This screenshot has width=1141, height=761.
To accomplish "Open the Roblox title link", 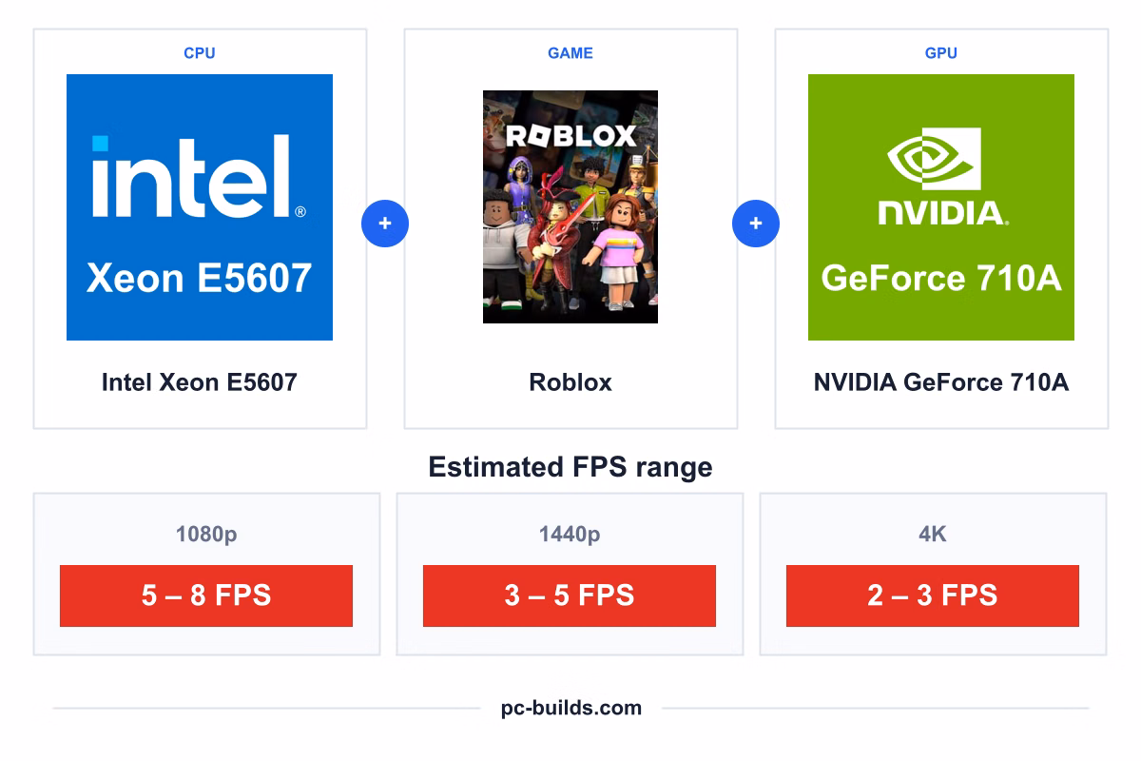I will [570, 382].
